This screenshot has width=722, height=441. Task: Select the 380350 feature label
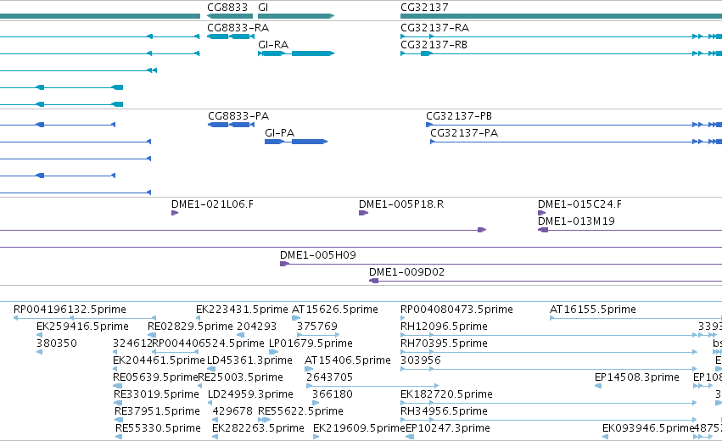(x=57, y=343)
